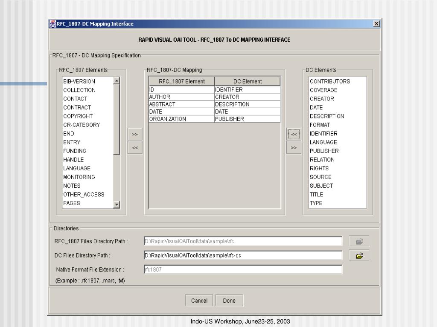Remove RFC element with left << button

point(135,148)
